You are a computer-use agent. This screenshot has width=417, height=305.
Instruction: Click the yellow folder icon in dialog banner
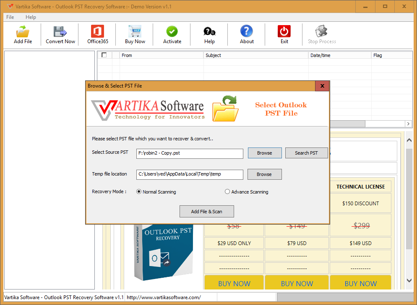(225, 109)
